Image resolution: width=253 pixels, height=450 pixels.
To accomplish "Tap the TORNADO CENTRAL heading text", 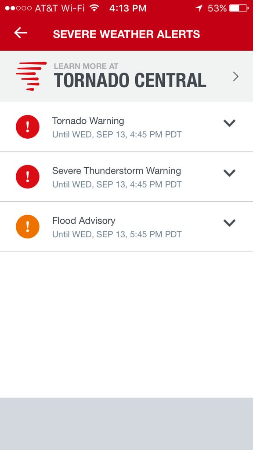I will pos(130,80).
